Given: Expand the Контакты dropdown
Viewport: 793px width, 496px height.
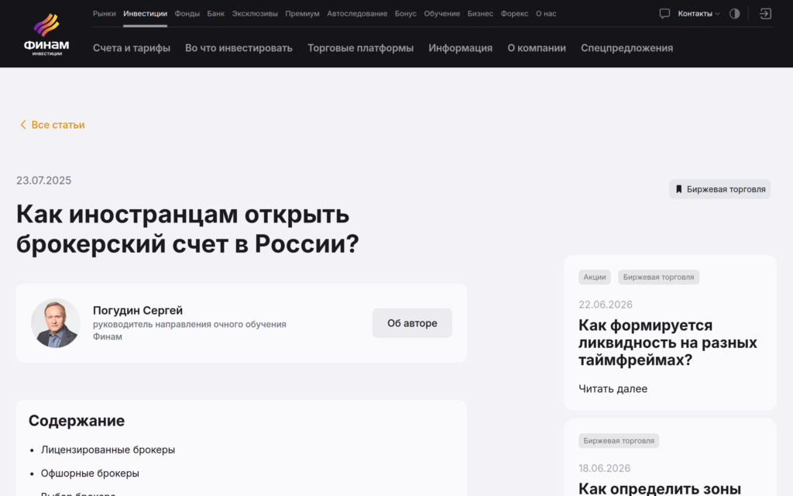Looking at the screenshot, I should 699,14.
